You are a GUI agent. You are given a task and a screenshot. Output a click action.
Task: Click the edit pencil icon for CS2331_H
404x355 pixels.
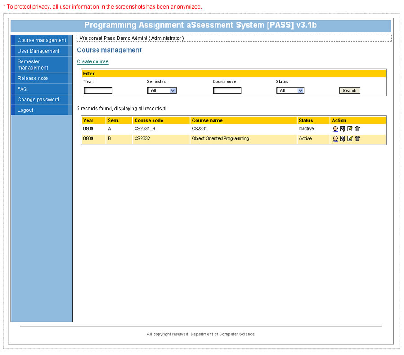click(x=350, y=129)
